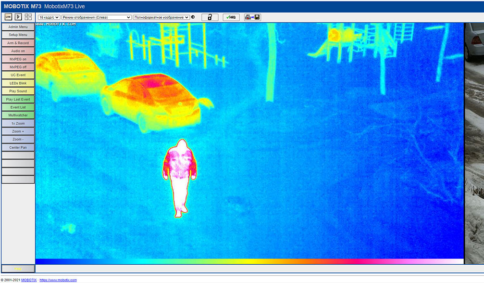Open the MultiView grid icon
The width and height of the screenshot is (484, 283).
[28, 17]
